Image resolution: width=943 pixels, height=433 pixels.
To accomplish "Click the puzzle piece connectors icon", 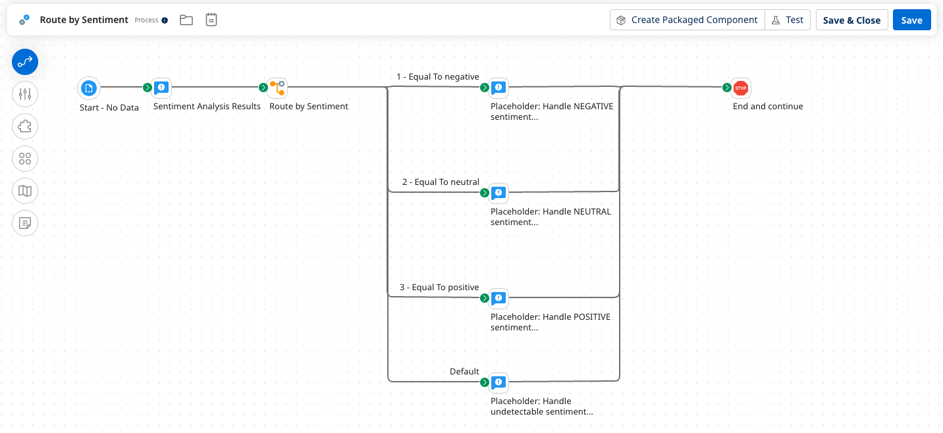I will click(24, 126).
